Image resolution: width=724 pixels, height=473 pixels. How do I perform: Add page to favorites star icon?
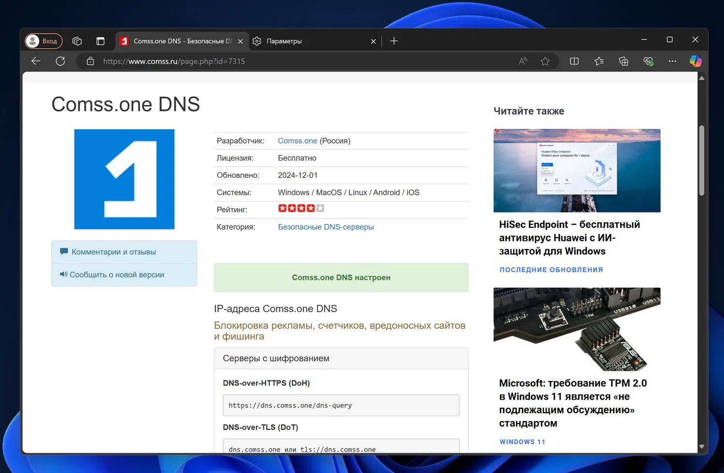545,61
